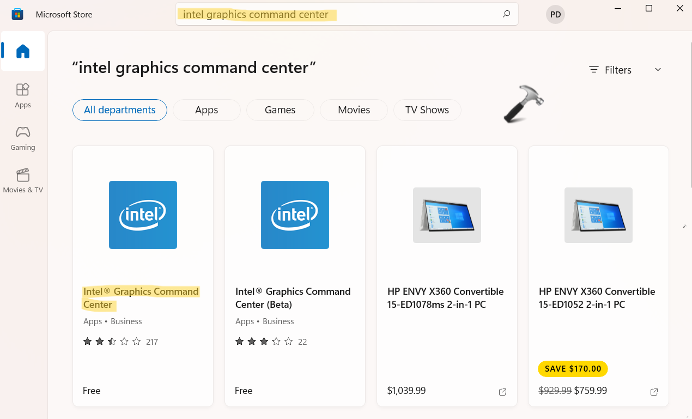This screenshot has width=692, height=419.
Task: Expand the Filters dropdown chevron
Action: coord(658,70)
